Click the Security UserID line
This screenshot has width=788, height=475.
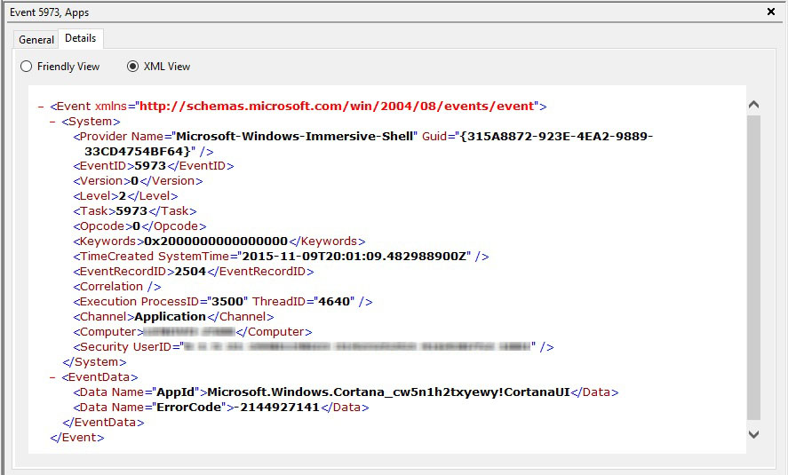click(314, 347)
